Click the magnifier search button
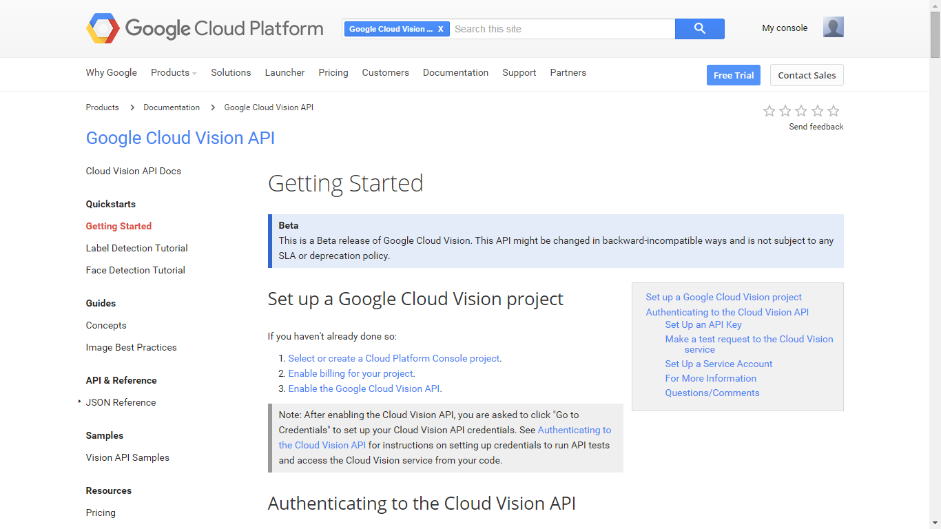This screenshot has height=529, width=941. click(700, 29)
